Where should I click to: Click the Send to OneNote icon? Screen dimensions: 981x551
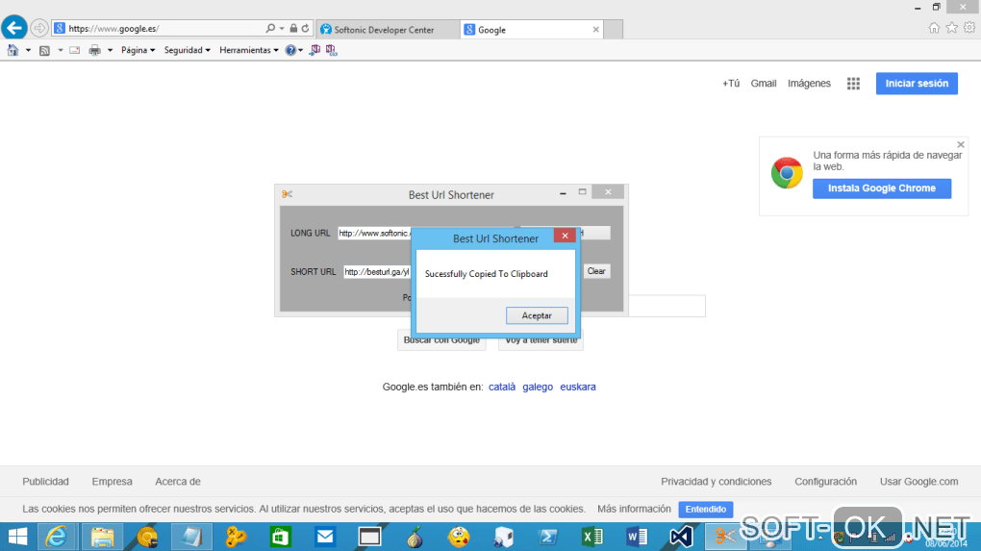(x=314, y=50)
